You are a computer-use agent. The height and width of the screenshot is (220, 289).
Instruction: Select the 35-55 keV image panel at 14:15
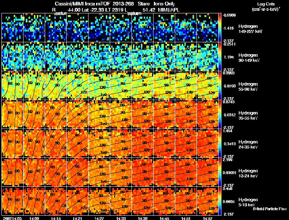pos(56,114)
